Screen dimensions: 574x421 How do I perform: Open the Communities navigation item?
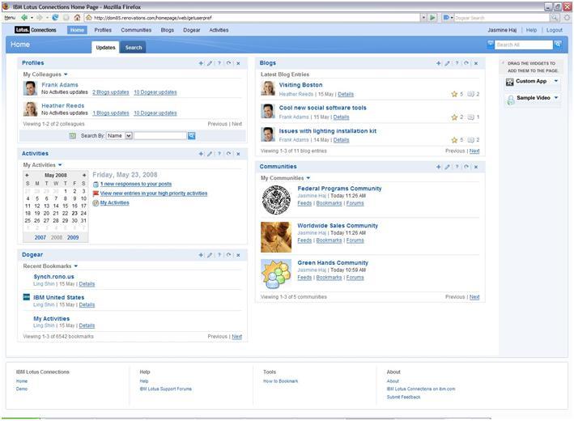click(136, 30)
